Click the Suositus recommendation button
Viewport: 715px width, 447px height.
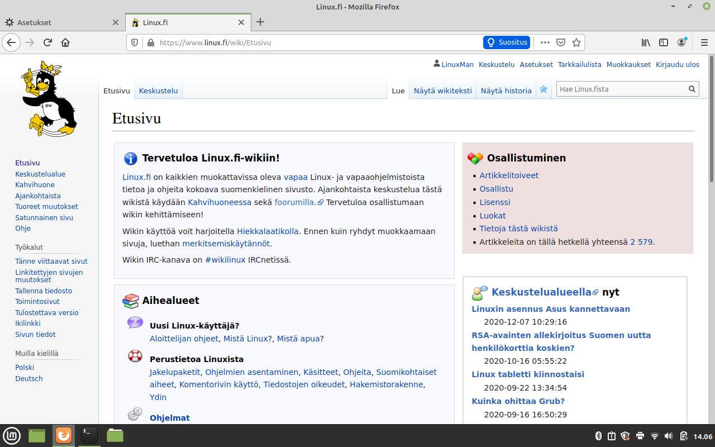[507, 42]
